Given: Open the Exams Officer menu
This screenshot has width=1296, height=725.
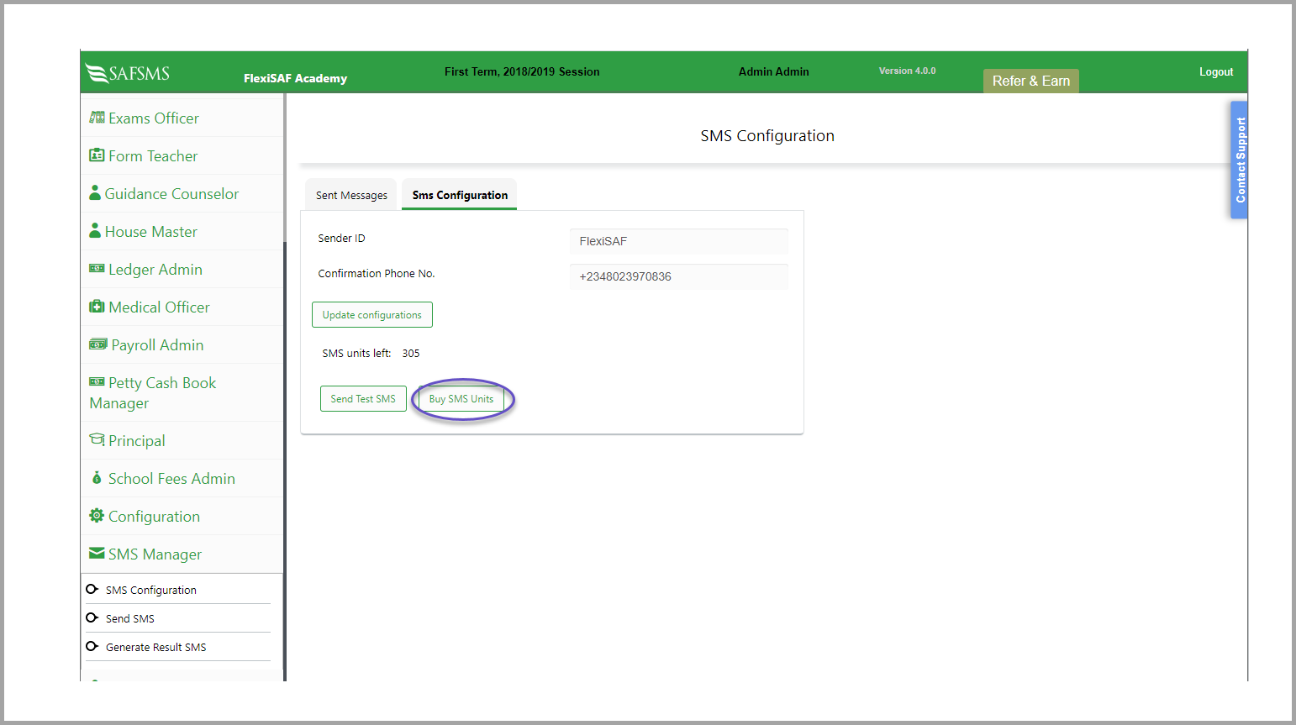Looking at the screenshot, I should pos(182,118).
